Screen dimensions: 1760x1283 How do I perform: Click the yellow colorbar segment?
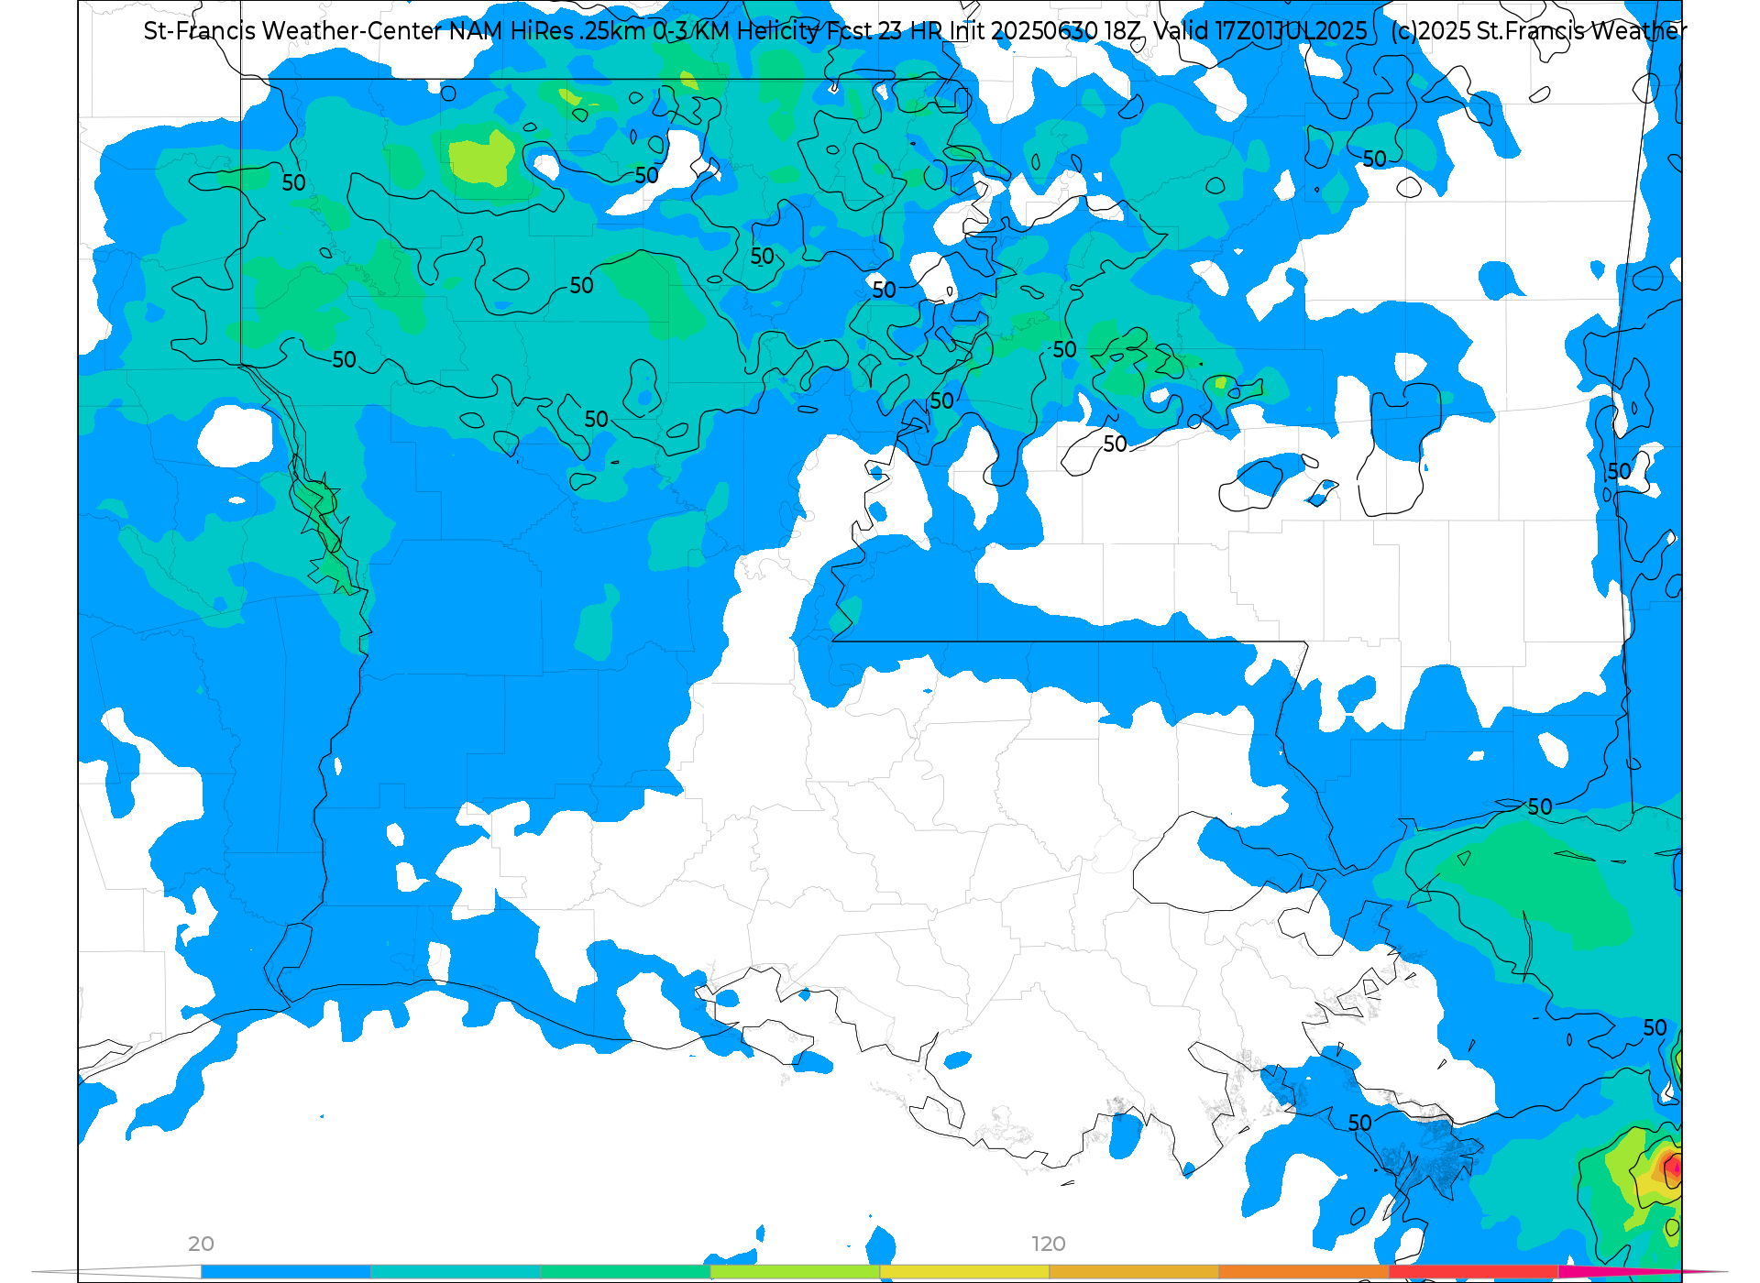click(964, 1272)
